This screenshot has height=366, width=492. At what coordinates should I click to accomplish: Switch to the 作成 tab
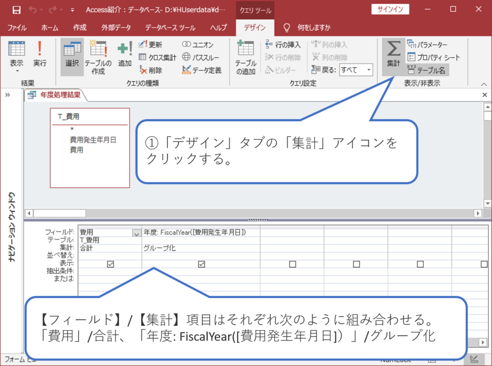pos(80,27)
